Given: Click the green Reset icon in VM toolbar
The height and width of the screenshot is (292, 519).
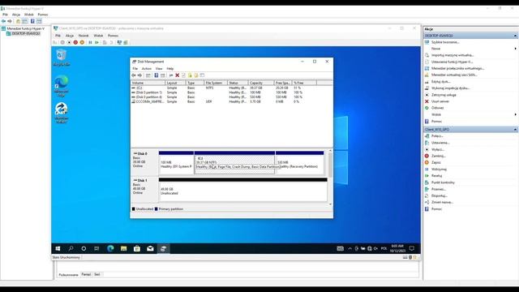Looking at the screenshot, I should click(97, 42).
